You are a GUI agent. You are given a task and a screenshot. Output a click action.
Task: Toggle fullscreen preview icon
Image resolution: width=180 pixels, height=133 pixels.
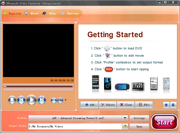click(54, 100)
